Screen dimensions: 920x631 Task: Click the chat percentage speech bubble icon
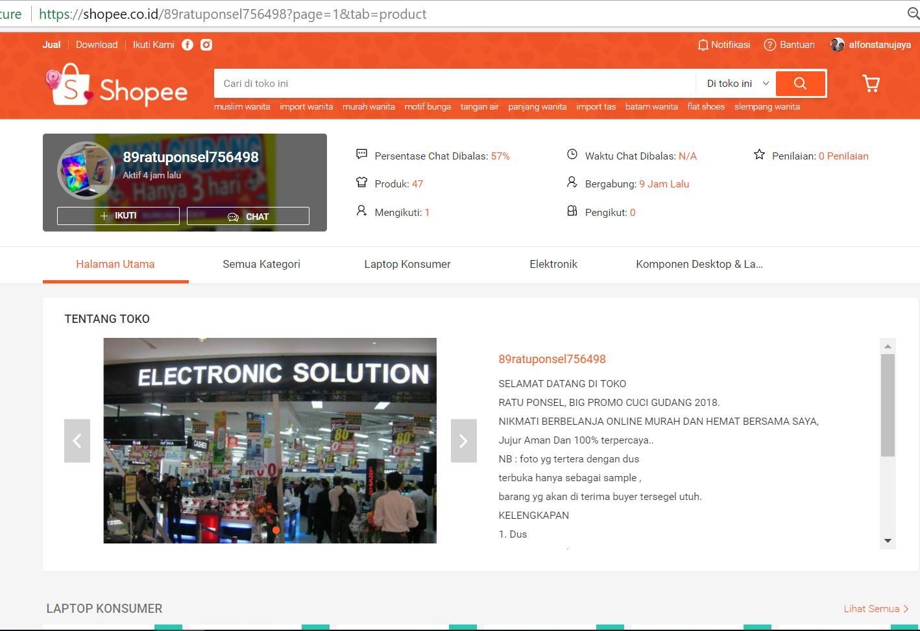click(361, 154)
